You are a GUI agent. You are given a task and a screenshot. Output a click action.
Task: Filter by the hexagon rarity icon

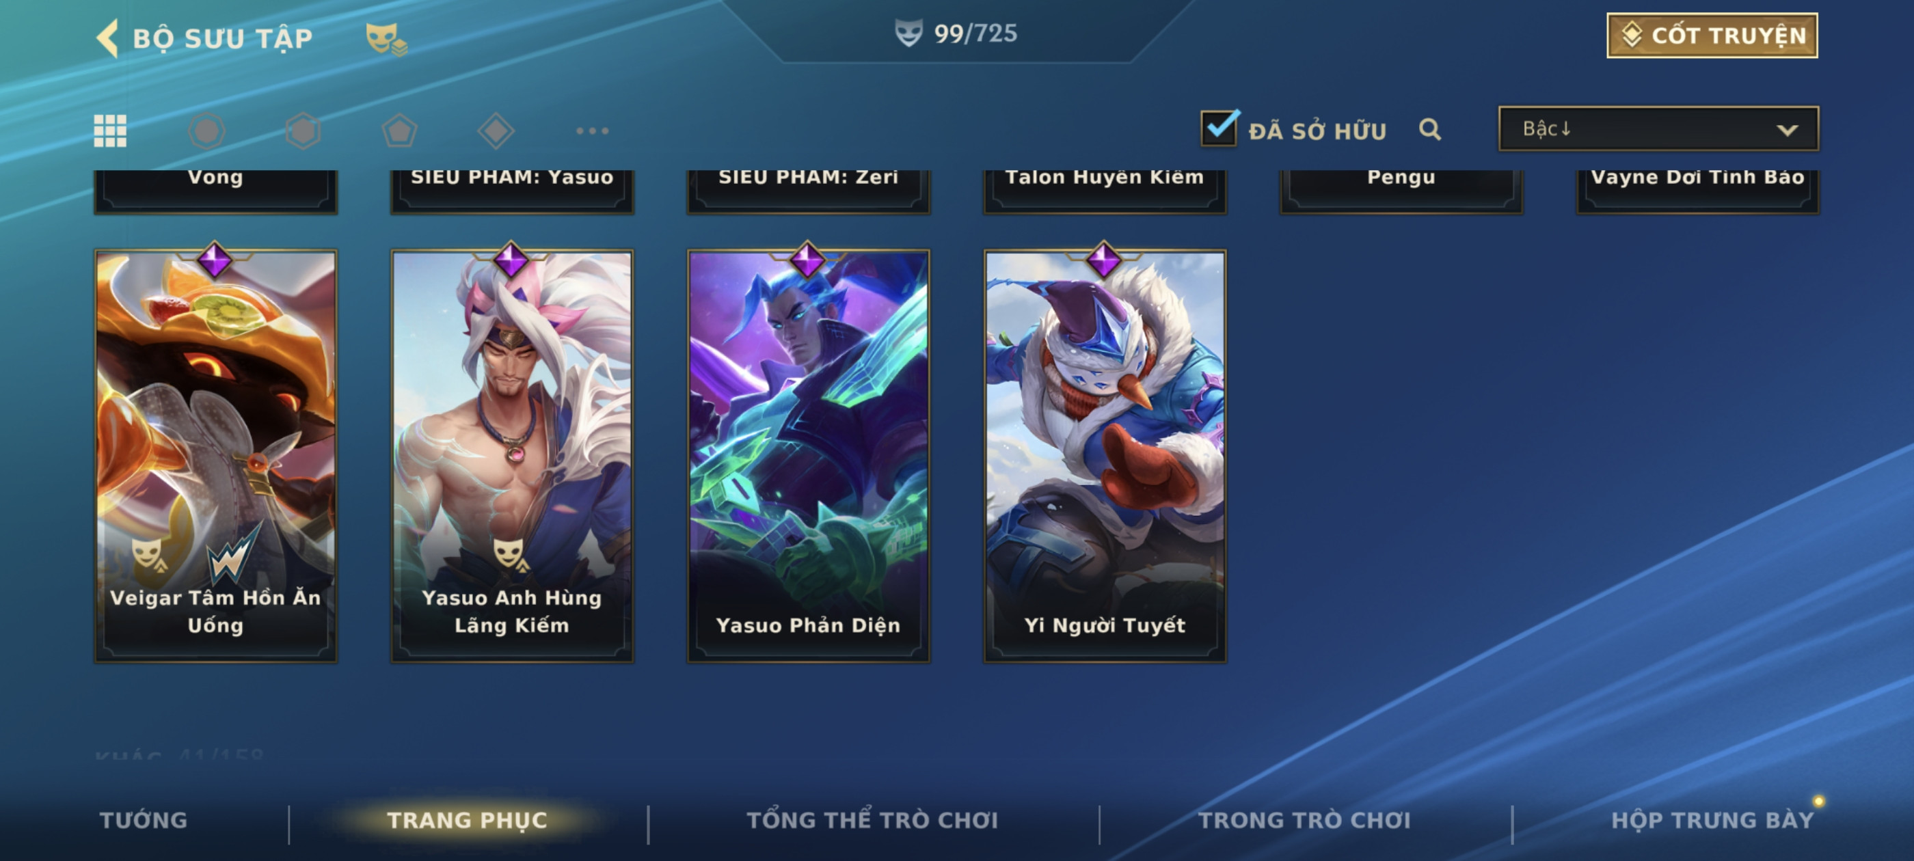coord(303,131)
